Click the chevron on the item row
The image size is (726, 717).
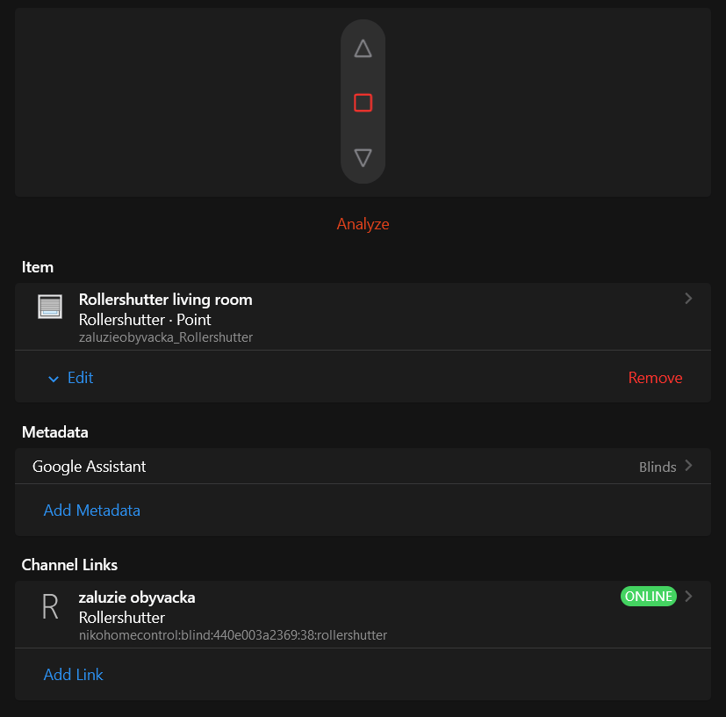(x=688, y=299)
